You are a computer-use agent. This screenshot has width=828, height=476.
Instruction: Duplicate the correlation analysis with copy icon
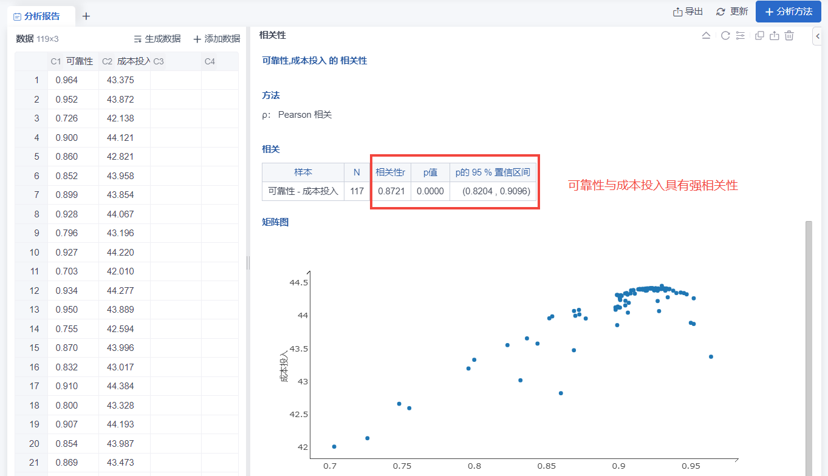pyautogui.click(x=759, y=36)
